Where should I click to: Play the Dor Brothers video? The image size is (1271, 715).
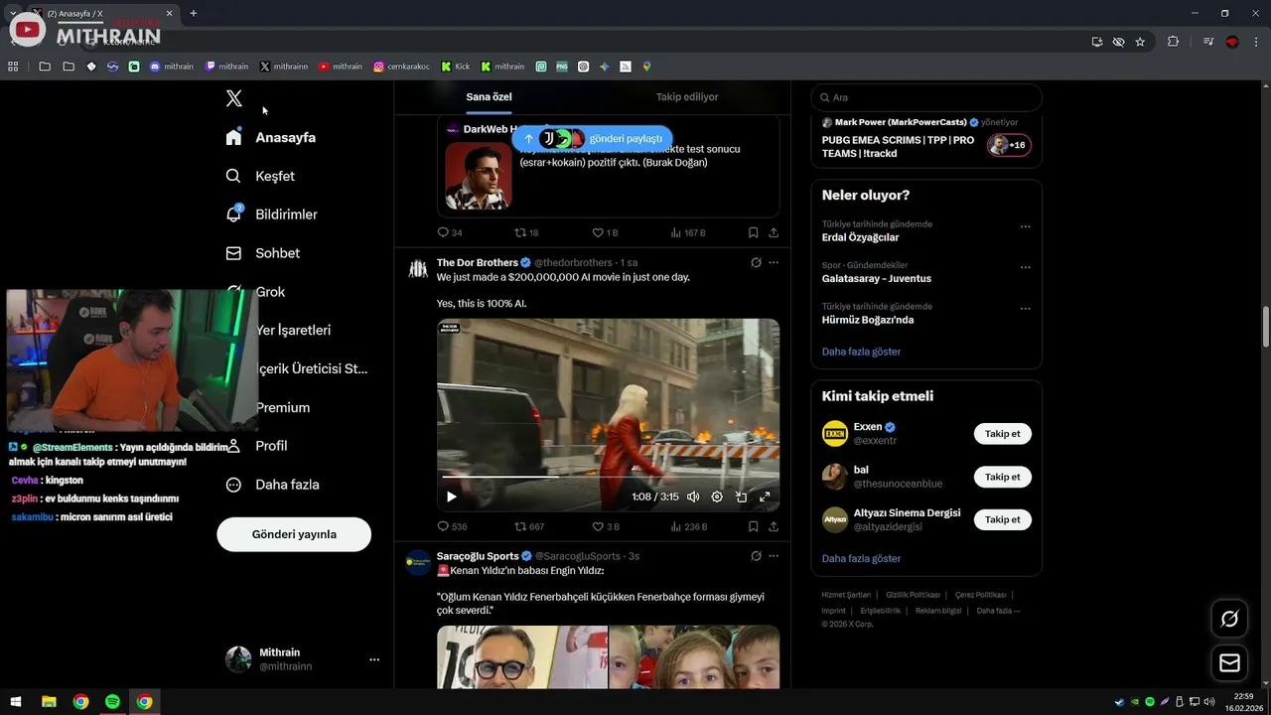point(451,497)
